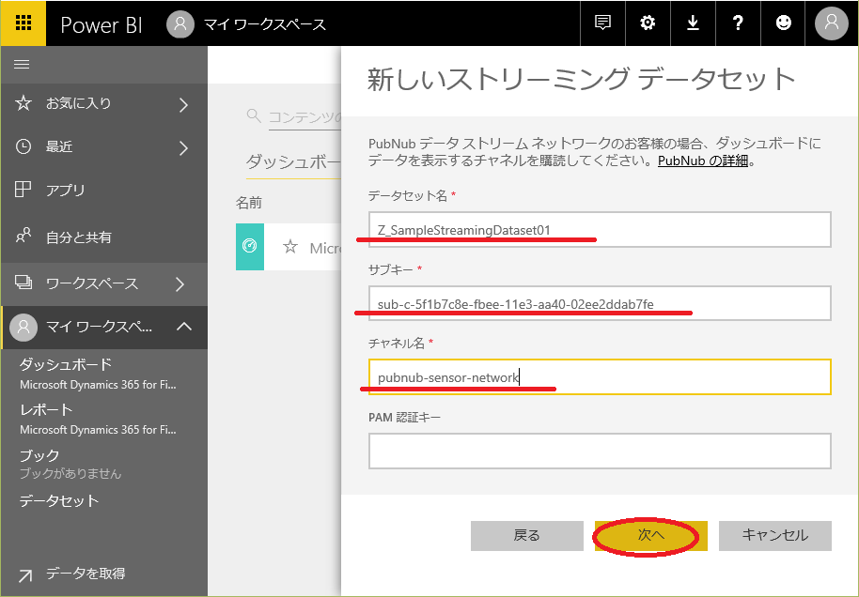Select ブック section in sidebar
859x597 pixels.
click(x=39, y=455)
